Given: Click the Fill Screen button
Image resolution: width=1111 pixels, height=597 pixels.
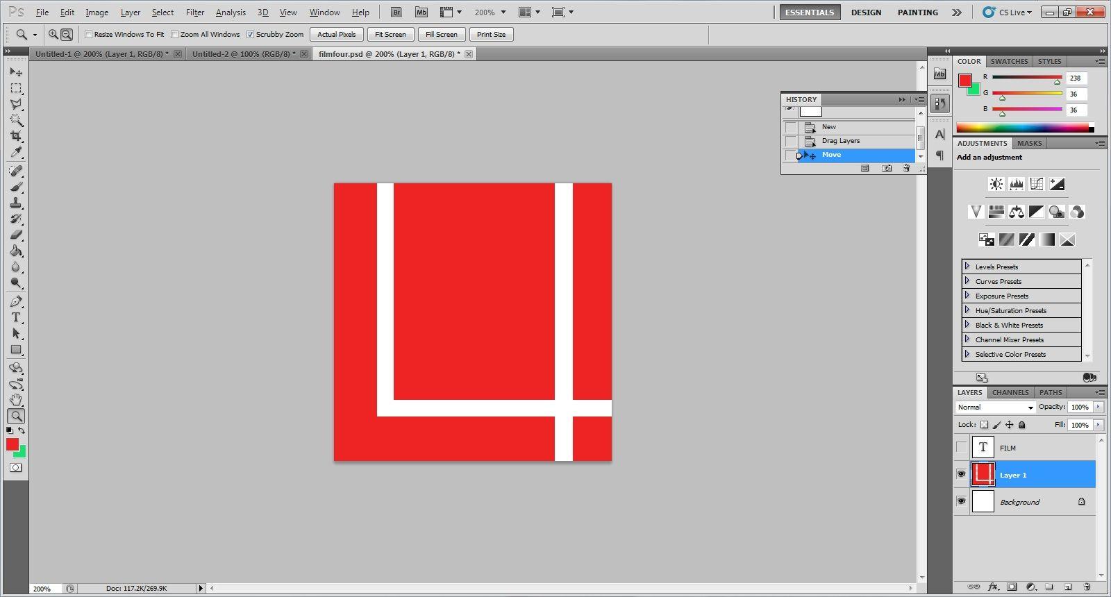Looking at the screenshot, I should [x=442, y=35].
